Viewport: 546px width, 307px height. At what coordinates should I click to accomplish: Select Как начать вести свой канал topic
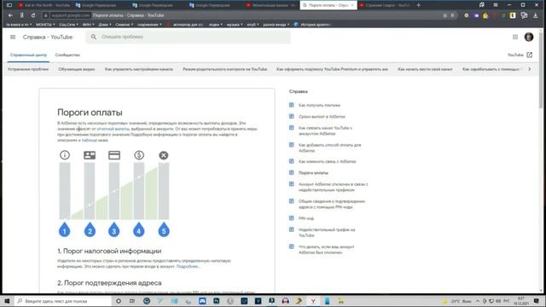pos(425,69)
